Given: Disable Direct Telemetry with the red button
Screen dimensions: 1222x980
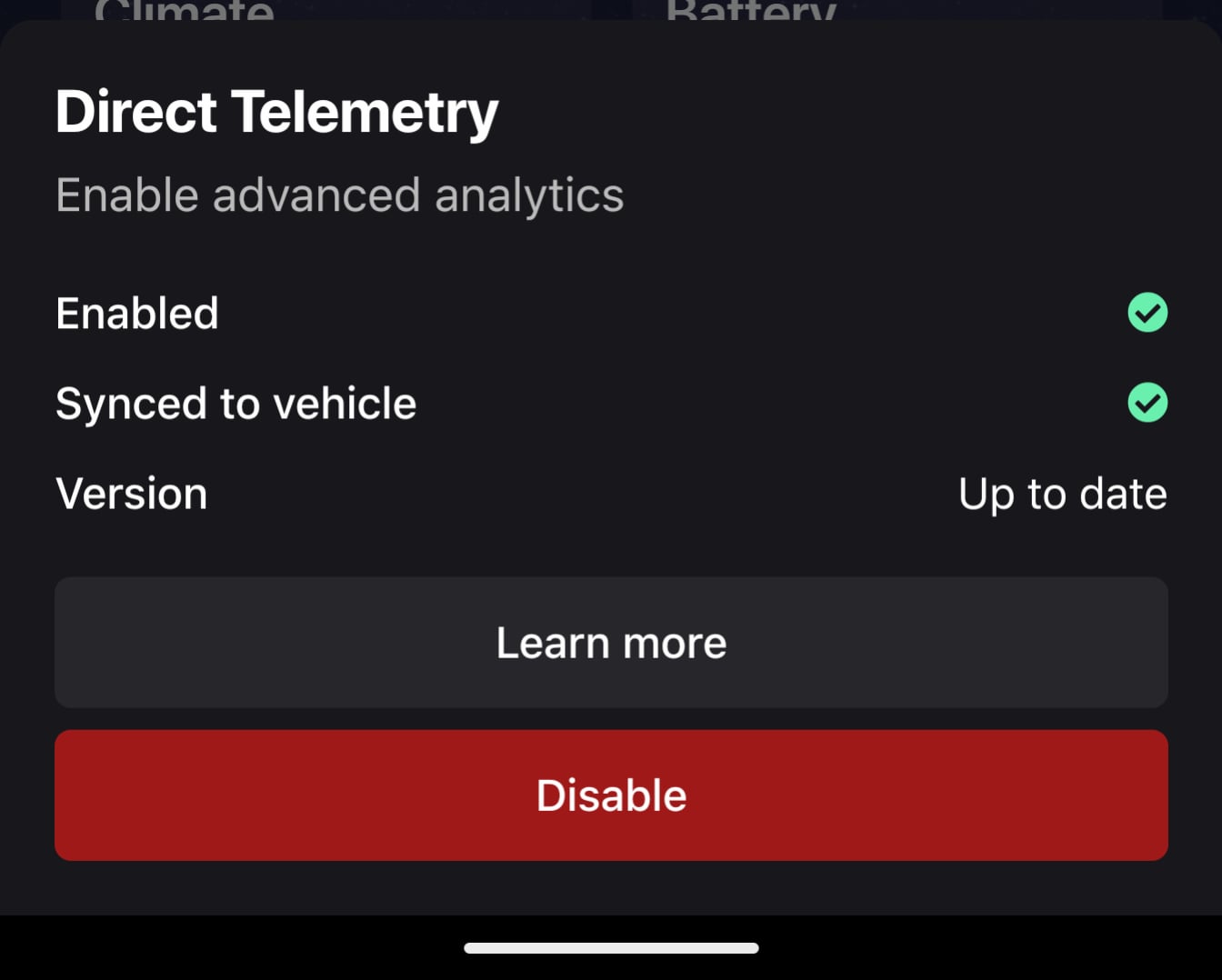Looking at the screenshot, I should point(611,795).
